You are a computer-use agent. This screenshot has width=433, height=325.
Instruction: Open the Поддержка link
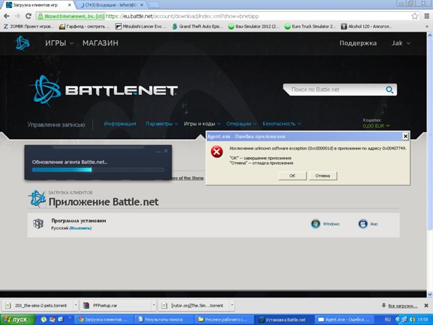(x=358, y=43)
